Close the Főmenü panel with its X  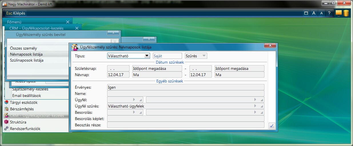coord(68,22)
